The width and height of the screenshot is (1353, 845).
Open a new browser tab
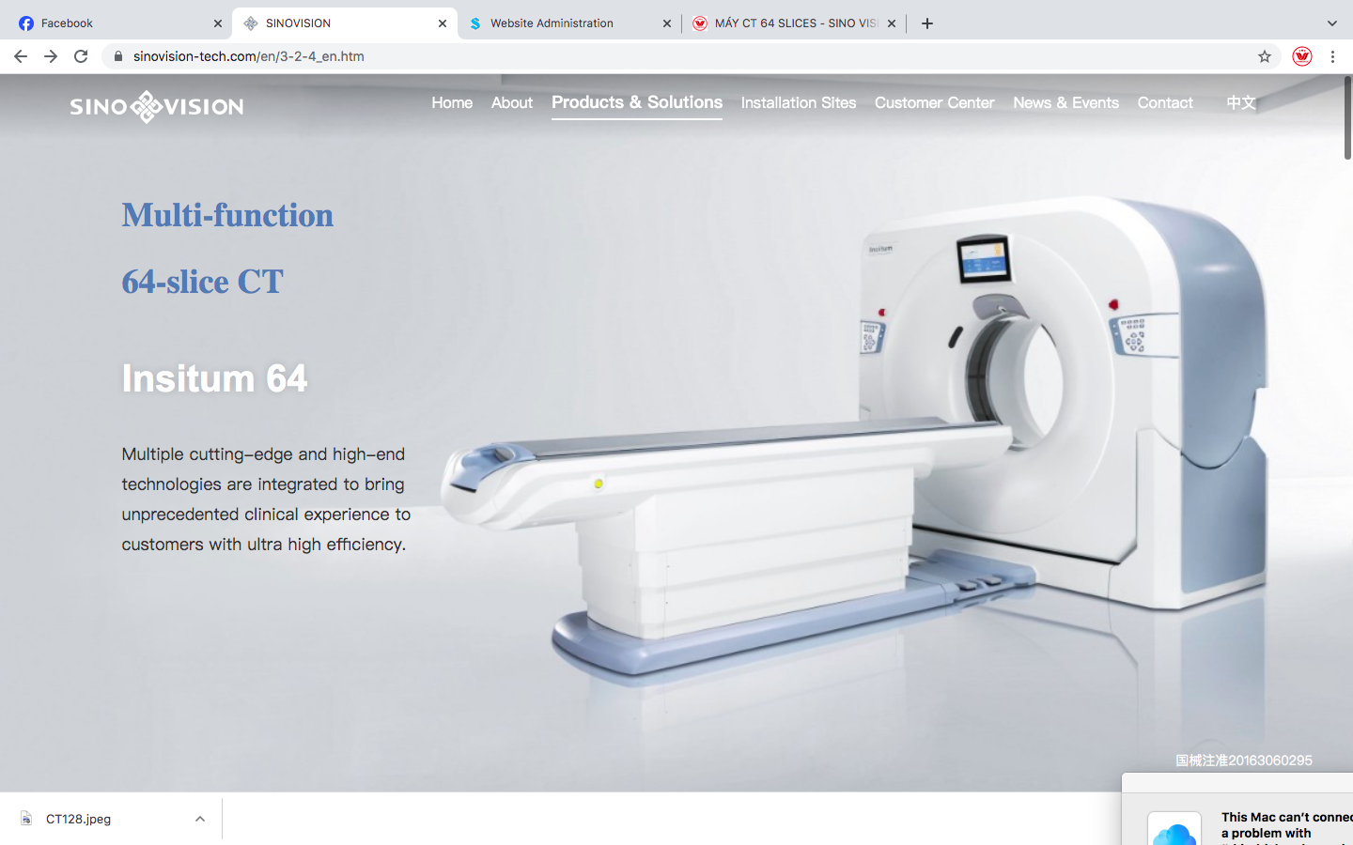(x=927, y=23)
